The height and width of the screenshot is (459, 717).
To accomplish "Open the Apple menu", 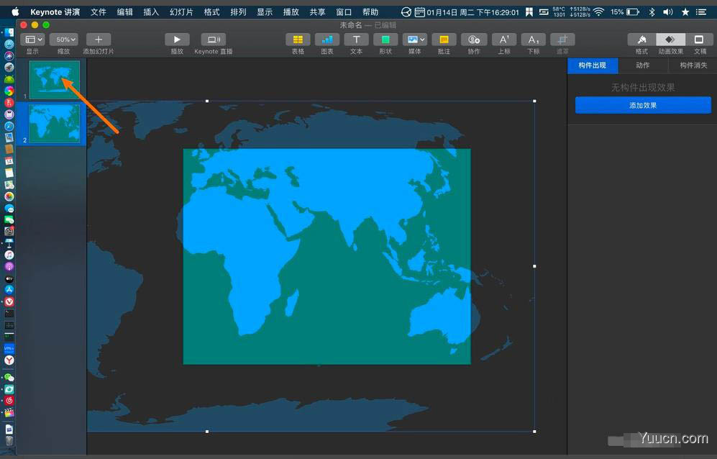I will pyautogui.click(x=15, y=12).
